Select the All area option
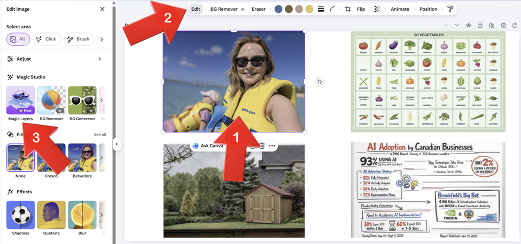521x244 pixels. pyautogui.click(x=18, y=39)
